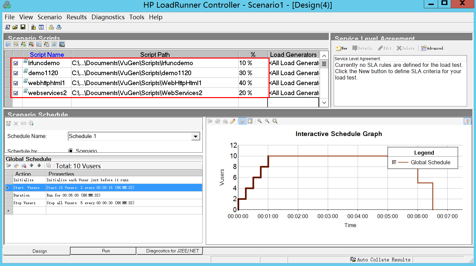
Task: Toggle the webservices2 script checkbox
Action: pos(16,93)
